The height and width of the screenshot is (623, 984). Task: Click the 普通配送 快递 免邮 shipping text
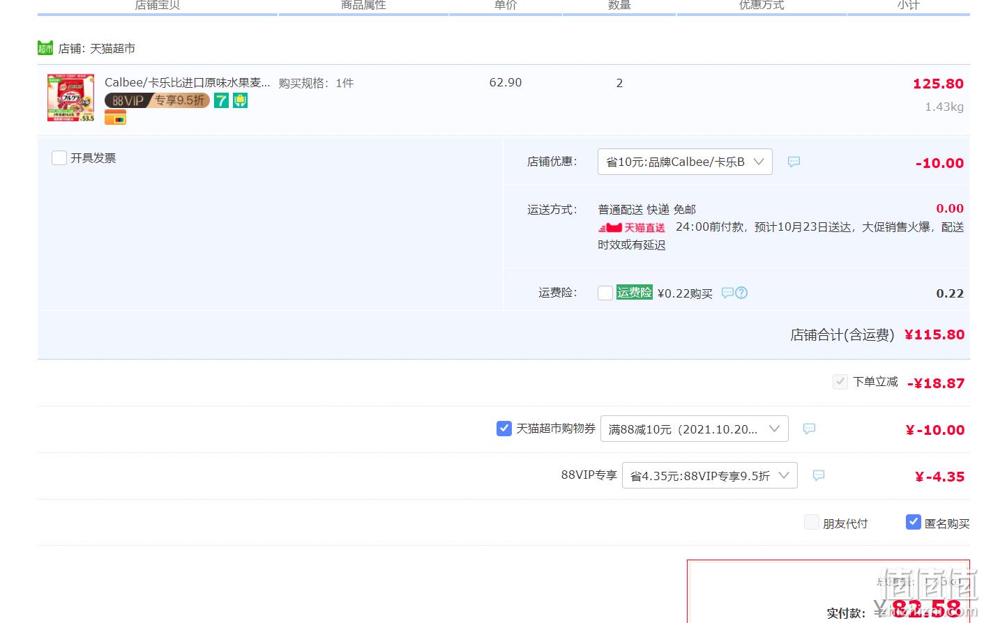click(x=646, y=209)
